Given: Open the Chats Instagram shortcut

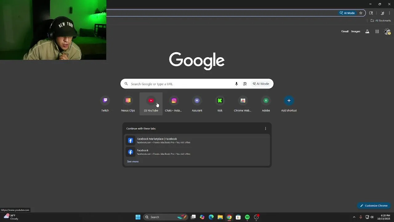Looking at the screenshot, I should pyautogui.click(x=174, y=104).
